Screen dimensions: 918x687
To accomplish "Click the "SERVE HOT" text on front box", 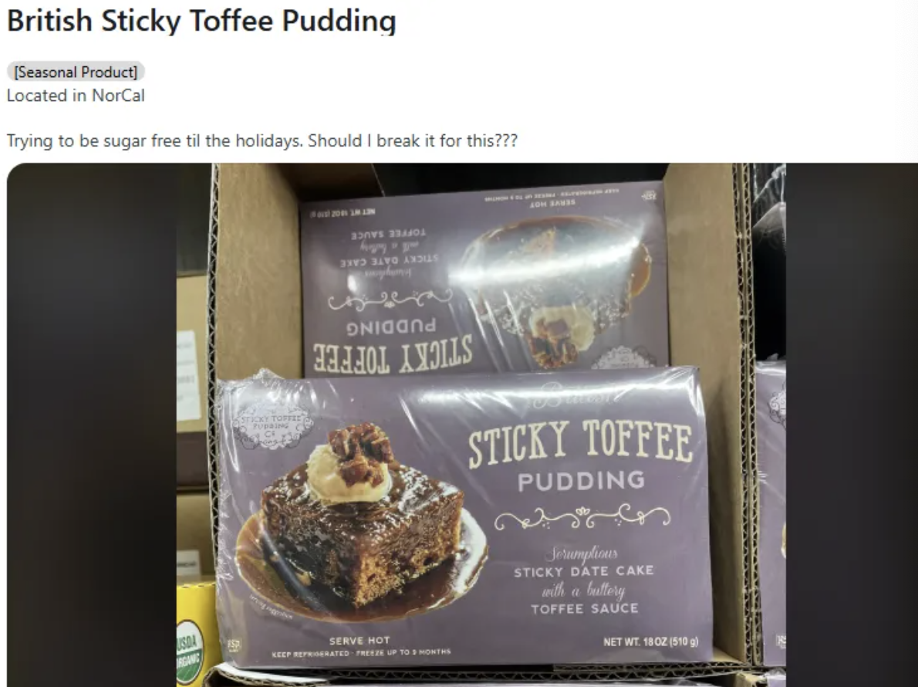I will 359,641.
